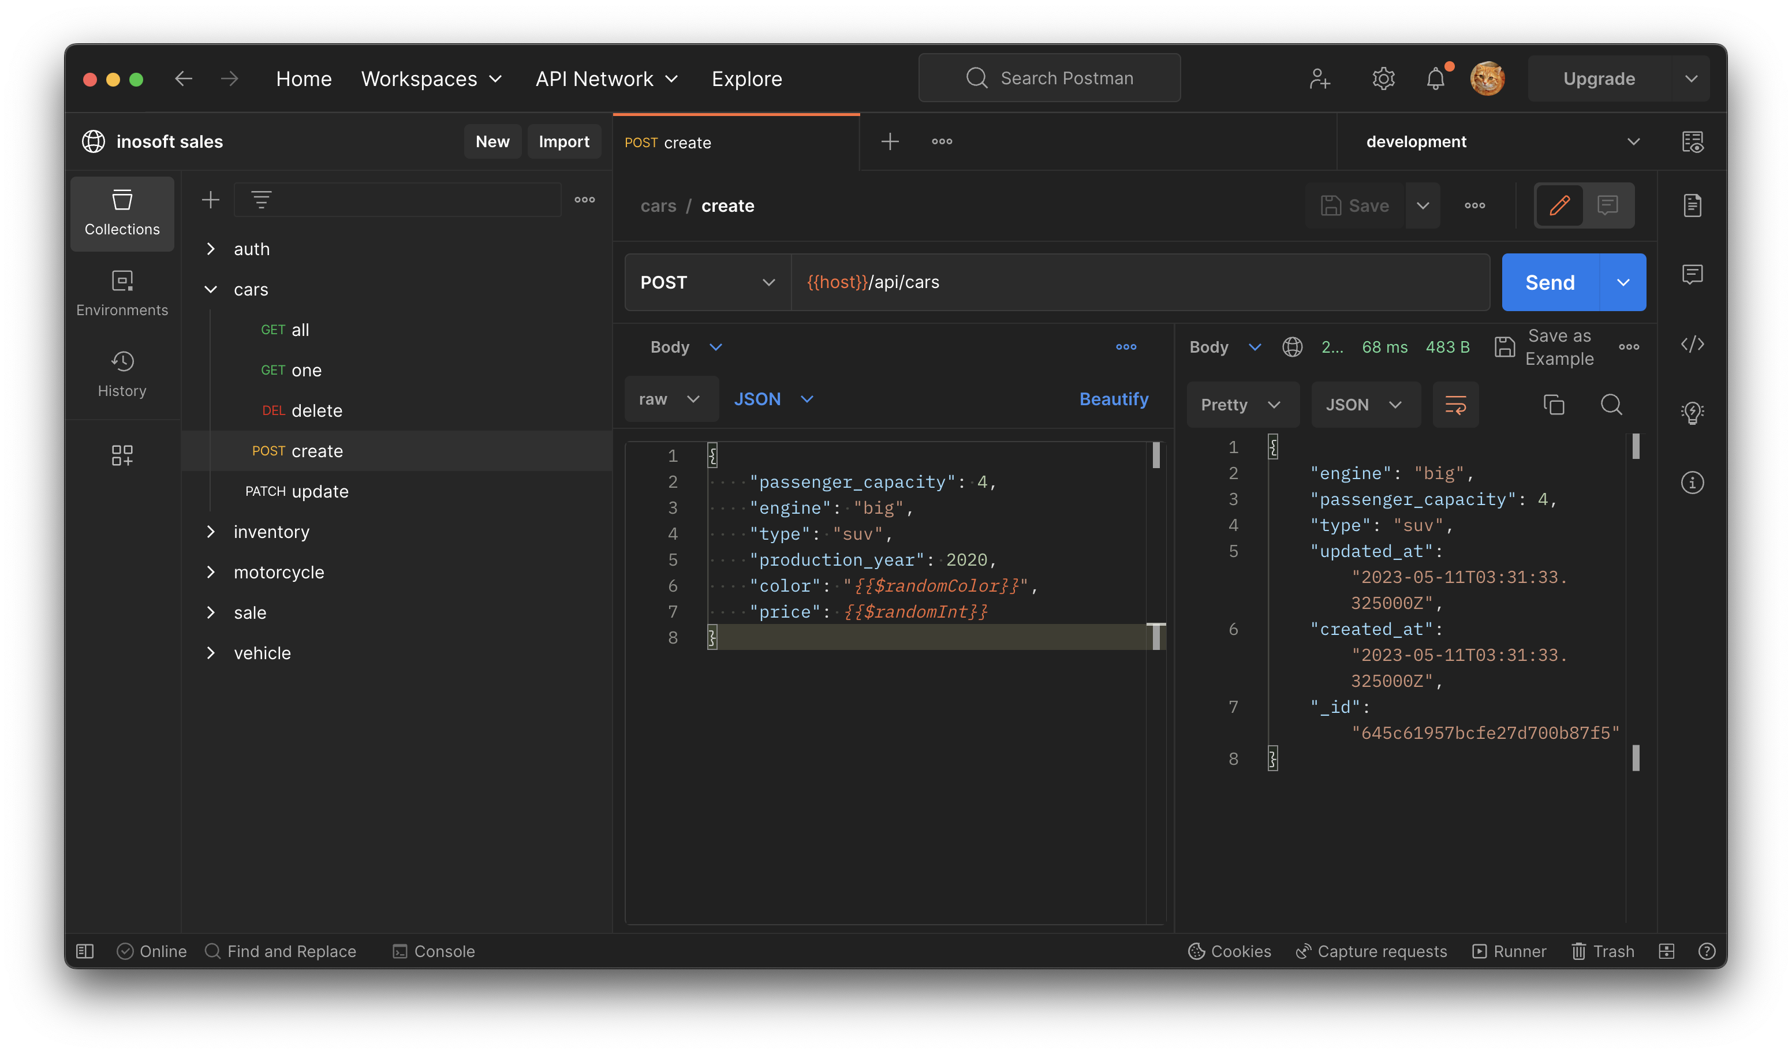This screenshot has width=1792, height=1054.
Task: Click the cat profile avatar
Action: (x=1487, y=79)
